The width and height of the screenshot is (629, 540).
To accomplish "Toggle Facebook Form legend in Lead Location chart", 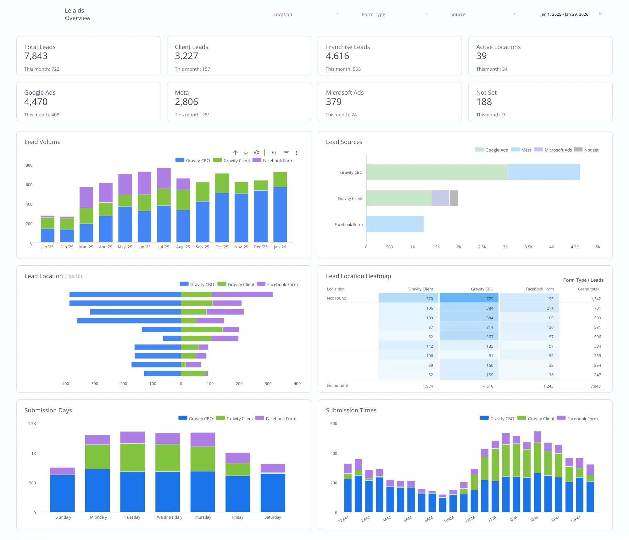I will (x=277, y=284).
